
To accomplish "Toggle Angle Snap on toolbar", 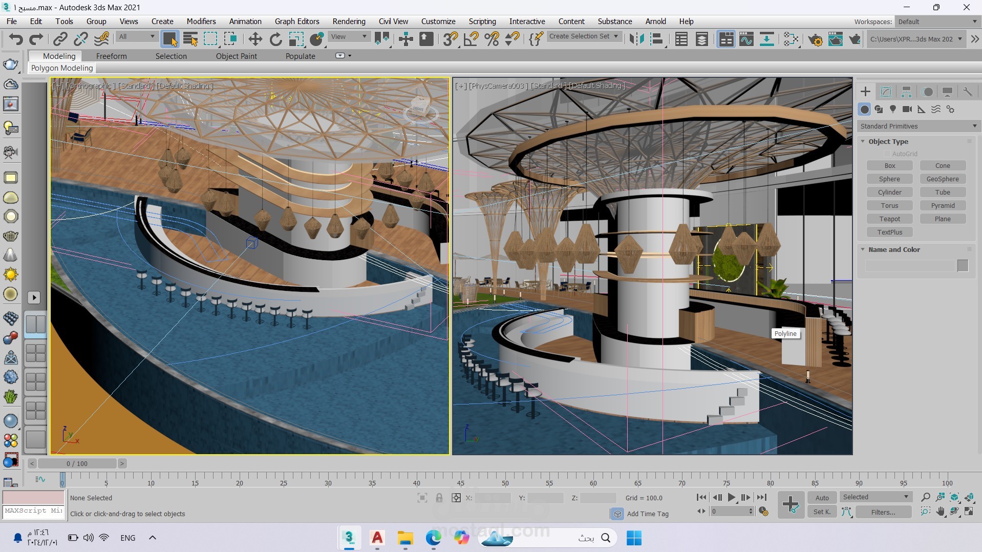I will tap(471, 39).
